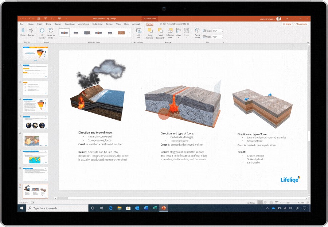
Task: Click the Bring Forward icon
Action: point(150,31)
